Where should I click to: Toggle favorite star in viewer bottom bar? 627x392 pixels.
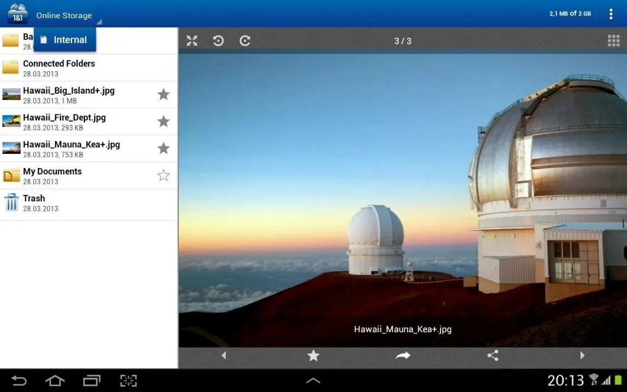(313, 355)
